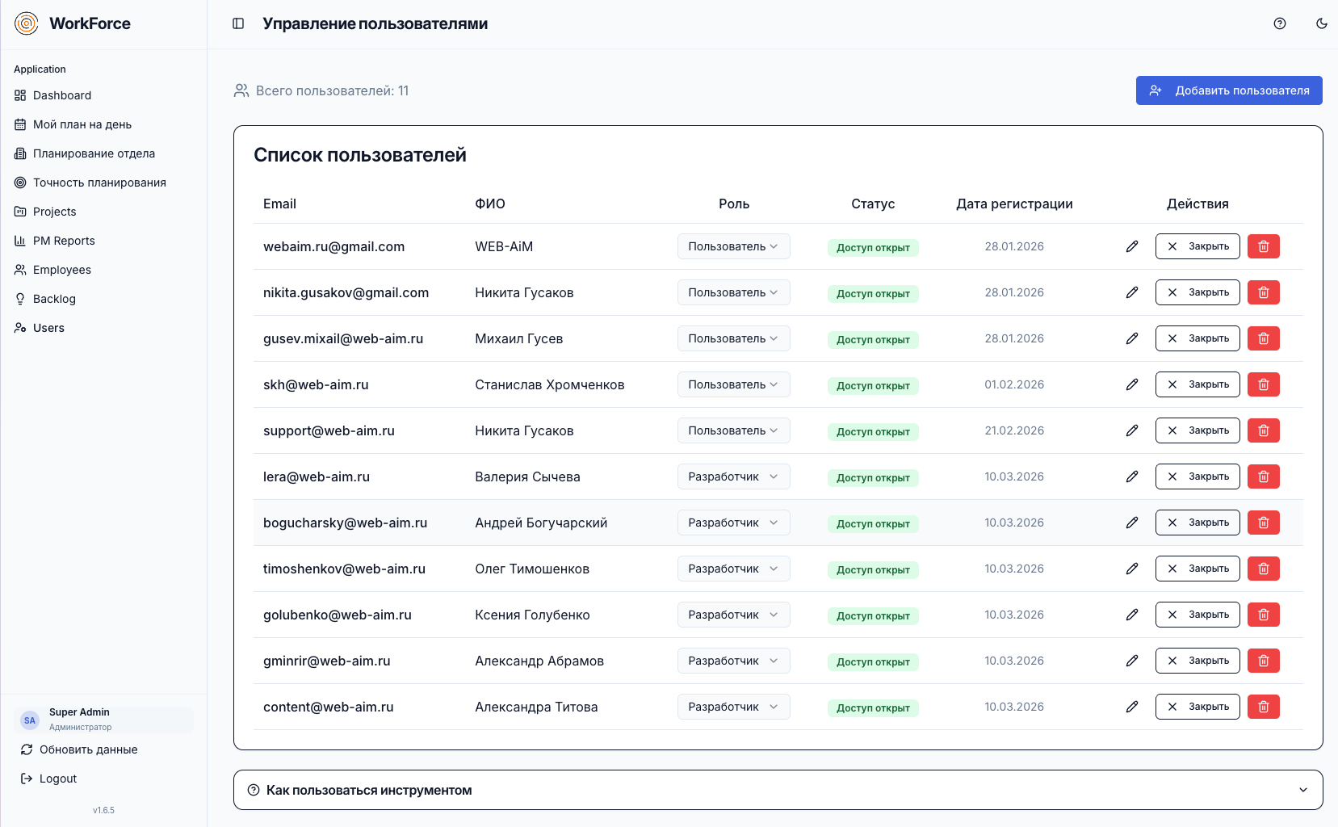Viewport: 1338px width, 827px height.
Task: Close access for golubenko@web-aim.ru
Action: 1197,615
